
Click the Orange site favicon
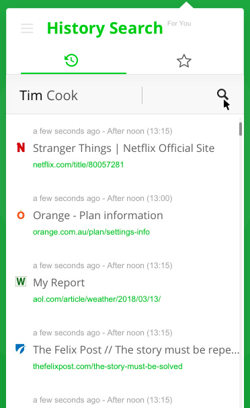pos(21,214)
